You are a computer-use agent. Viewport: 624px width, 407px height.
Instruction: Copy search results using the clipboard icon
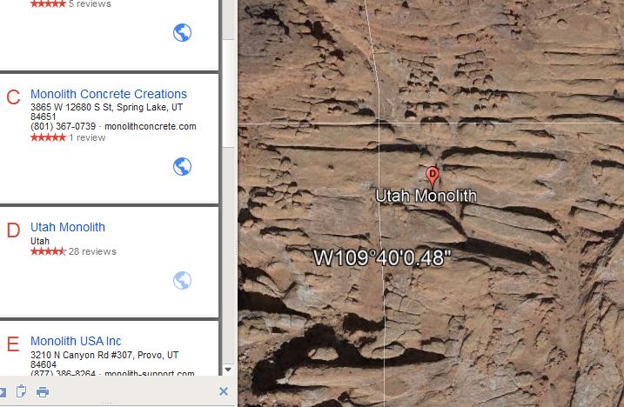point(21,391)
